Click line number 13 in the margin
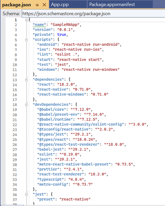 [x=15, y=80]
